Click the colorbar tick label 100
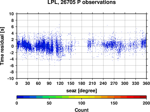Viewport: 150px width, 112px height. 82,103
